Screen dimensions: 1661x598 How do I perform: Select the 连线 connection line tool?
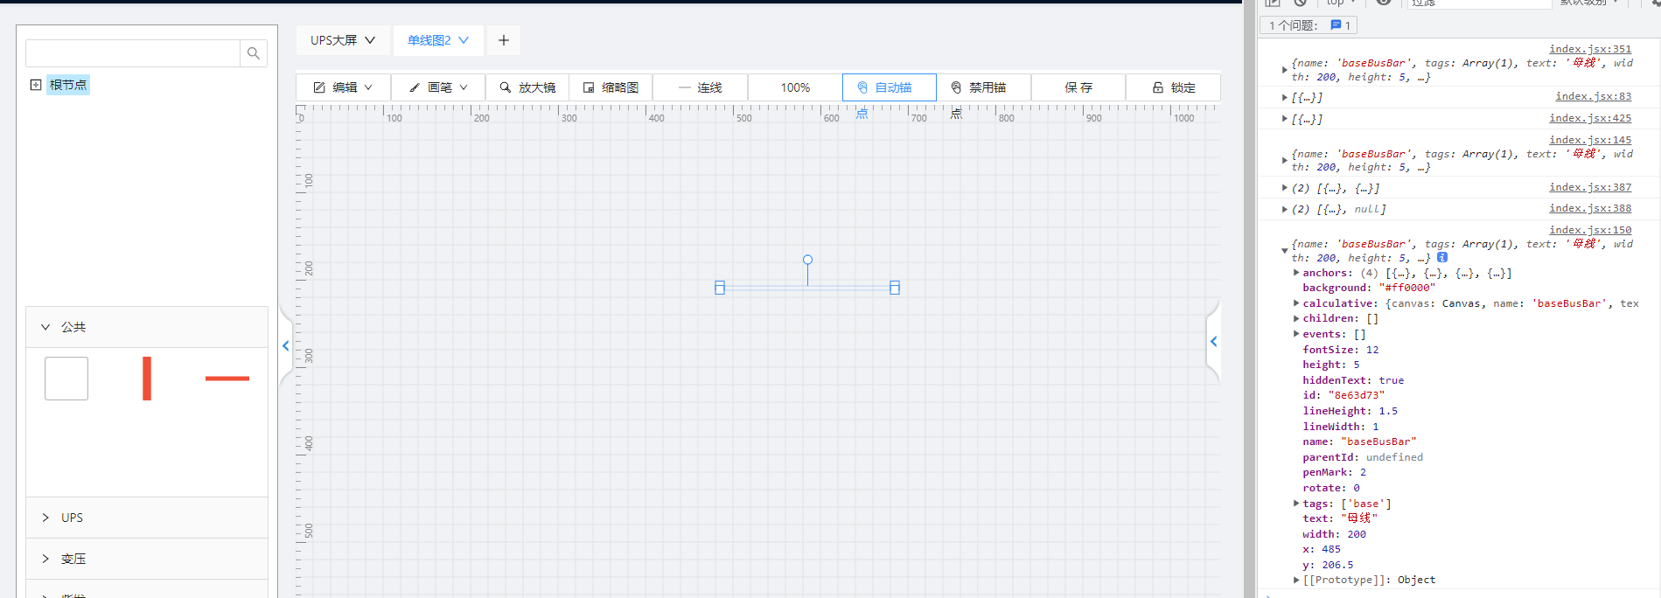tap(701, 87)
